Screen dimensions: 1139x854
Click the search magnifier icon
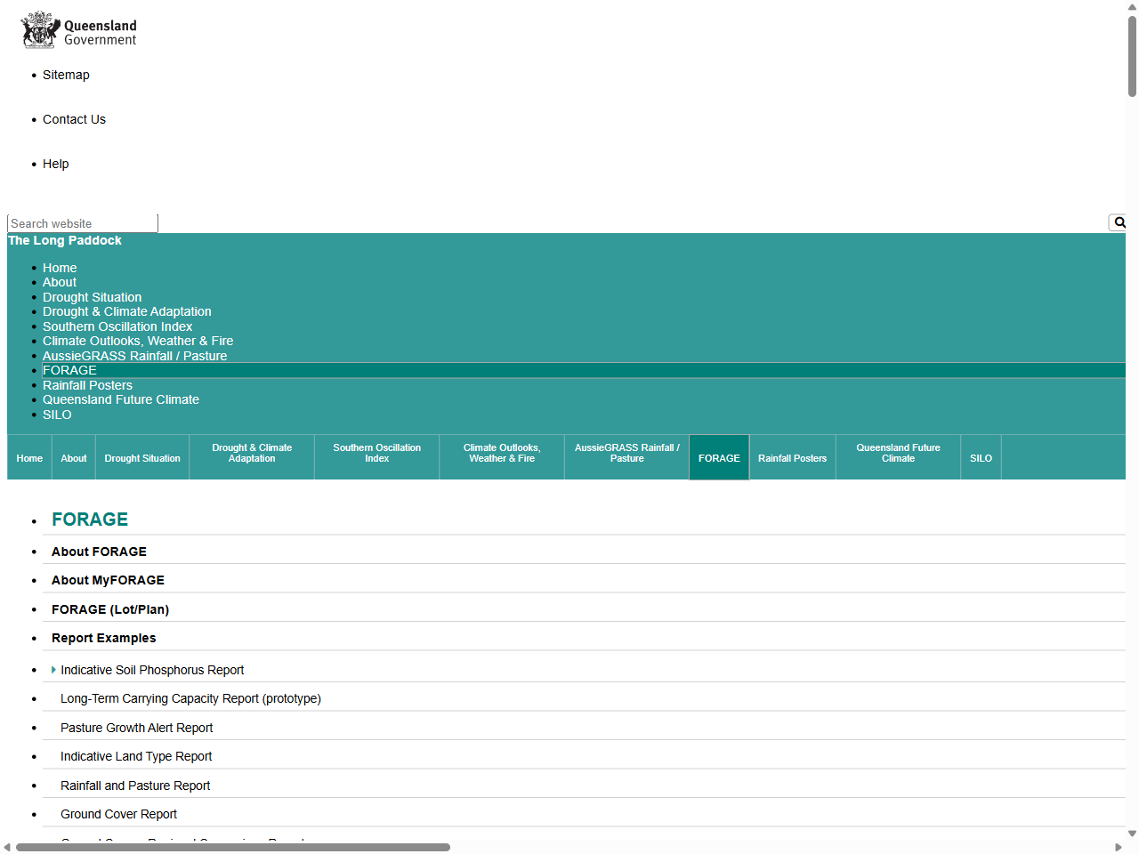1118,222
